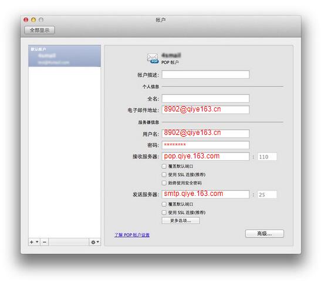The height and width of the screenshot is (281, 324).
Task: Click the 全部显示 button
Action: [39, 30]
